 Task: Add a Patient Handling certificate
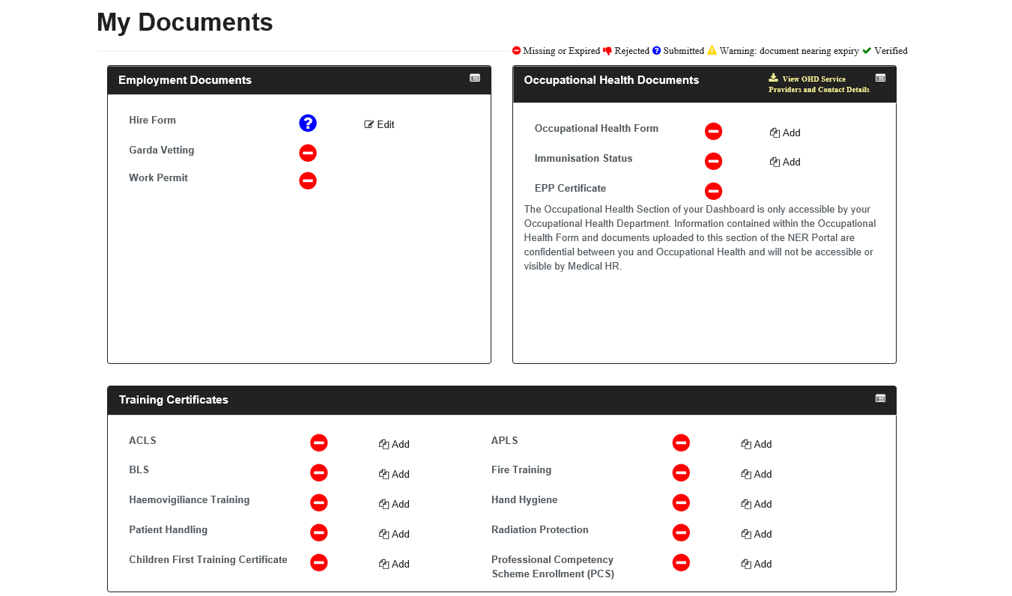[x=394, y=535]
